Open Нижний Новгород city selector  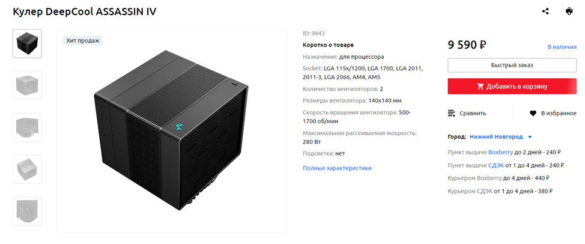click(x=496, y=137)
